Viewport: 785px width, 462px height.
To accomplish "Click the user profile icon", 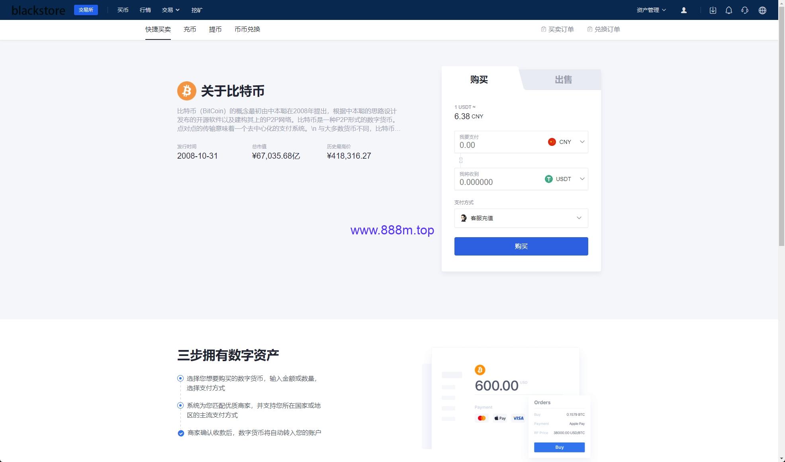I will pyautogui.click(x=683, y=10).
